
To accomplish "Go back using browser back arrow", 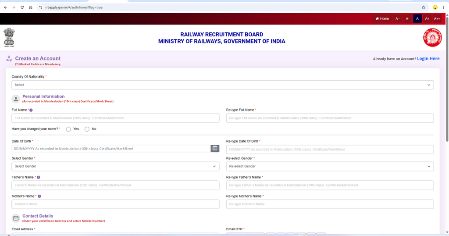I will (5, 7).
